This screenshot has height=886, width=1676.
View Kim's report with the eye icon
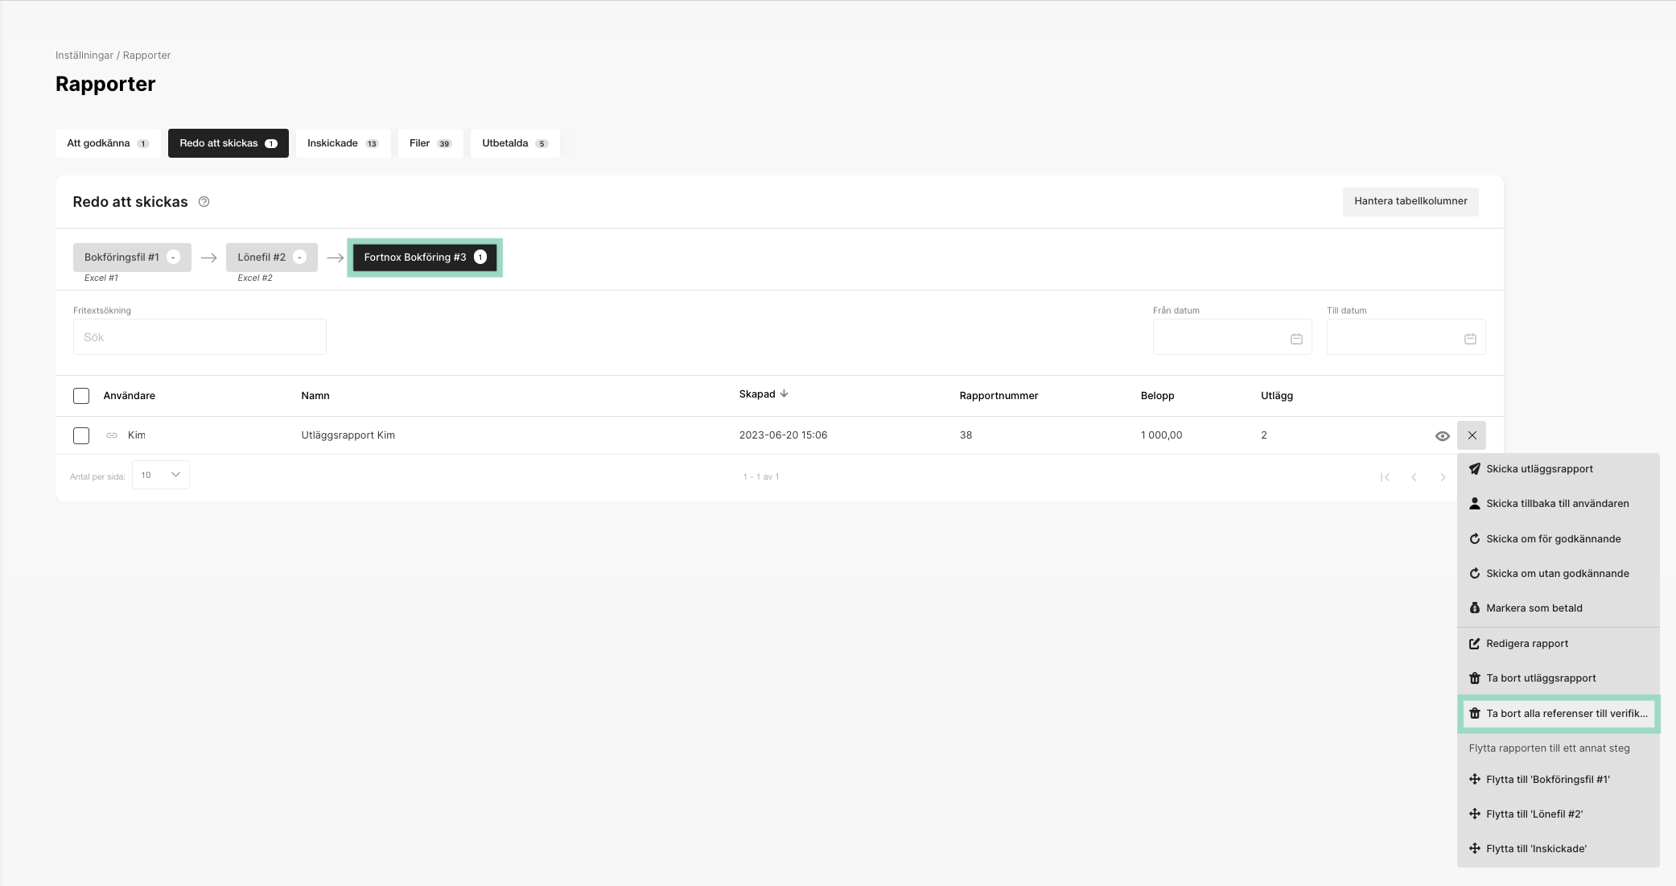click(1442, 436)
